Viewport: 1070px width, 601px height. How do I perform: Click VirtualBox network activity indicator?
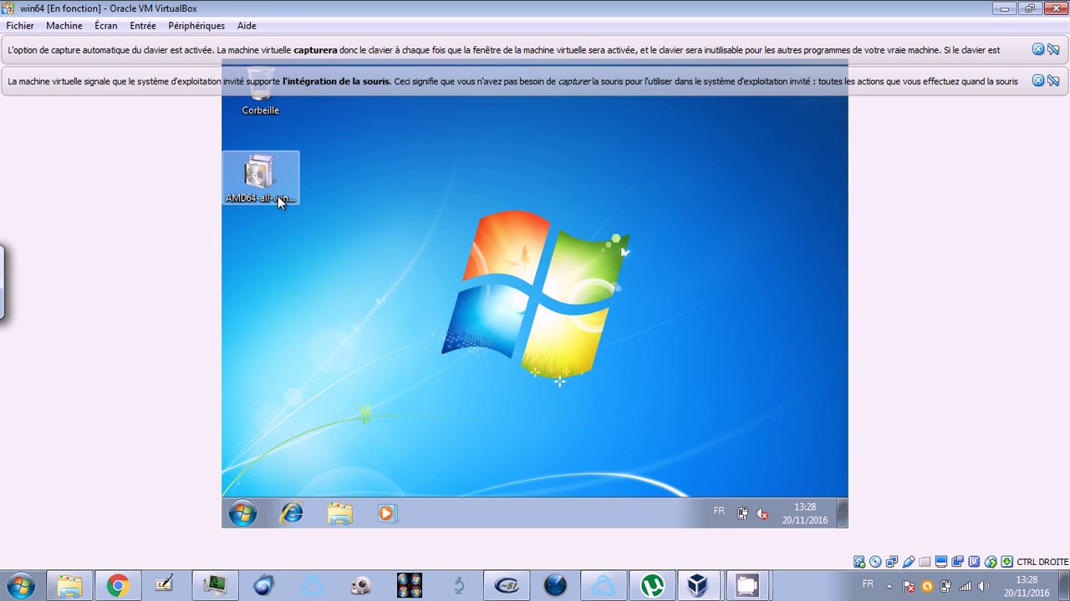(x=892, y=562)
